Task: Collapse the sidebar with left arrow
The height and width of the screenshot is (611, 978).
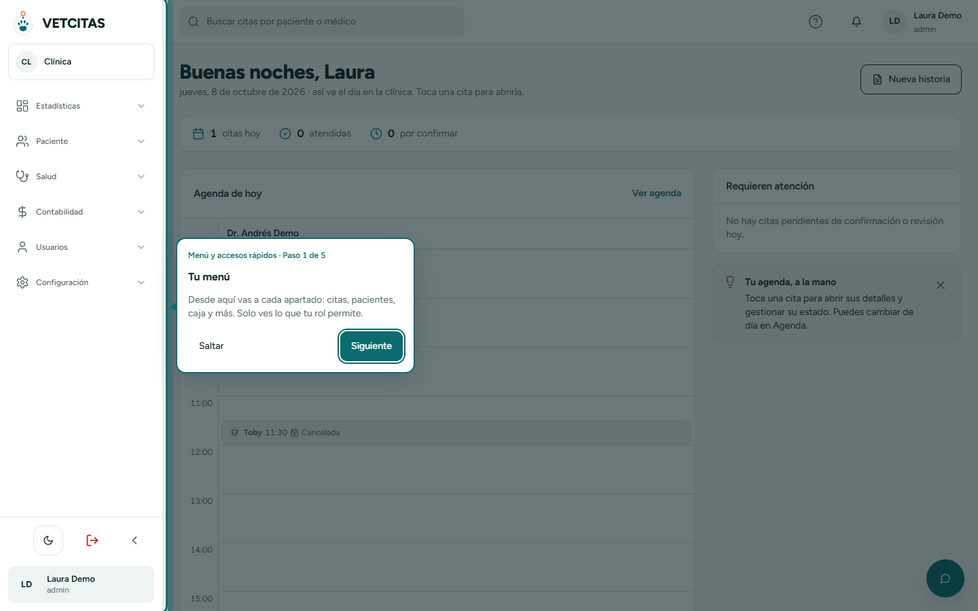Action: pos(134,540)
